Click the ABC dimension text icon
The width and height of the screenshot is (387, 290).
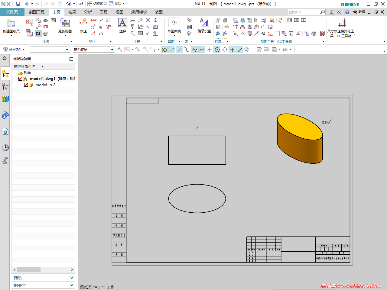270,27
